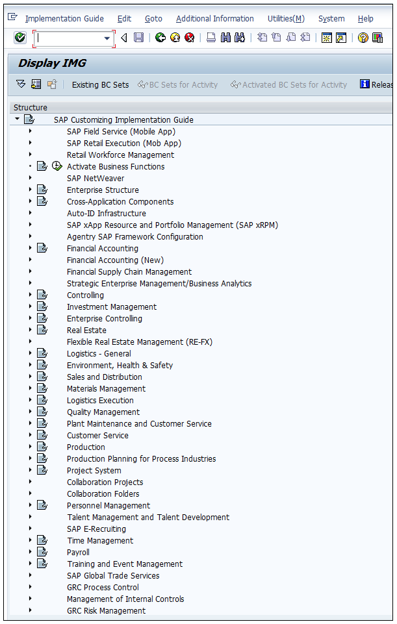Expand the Personnel Management node arrow
Viewport: 397px width, 624px height.
[x=31, y=505]
